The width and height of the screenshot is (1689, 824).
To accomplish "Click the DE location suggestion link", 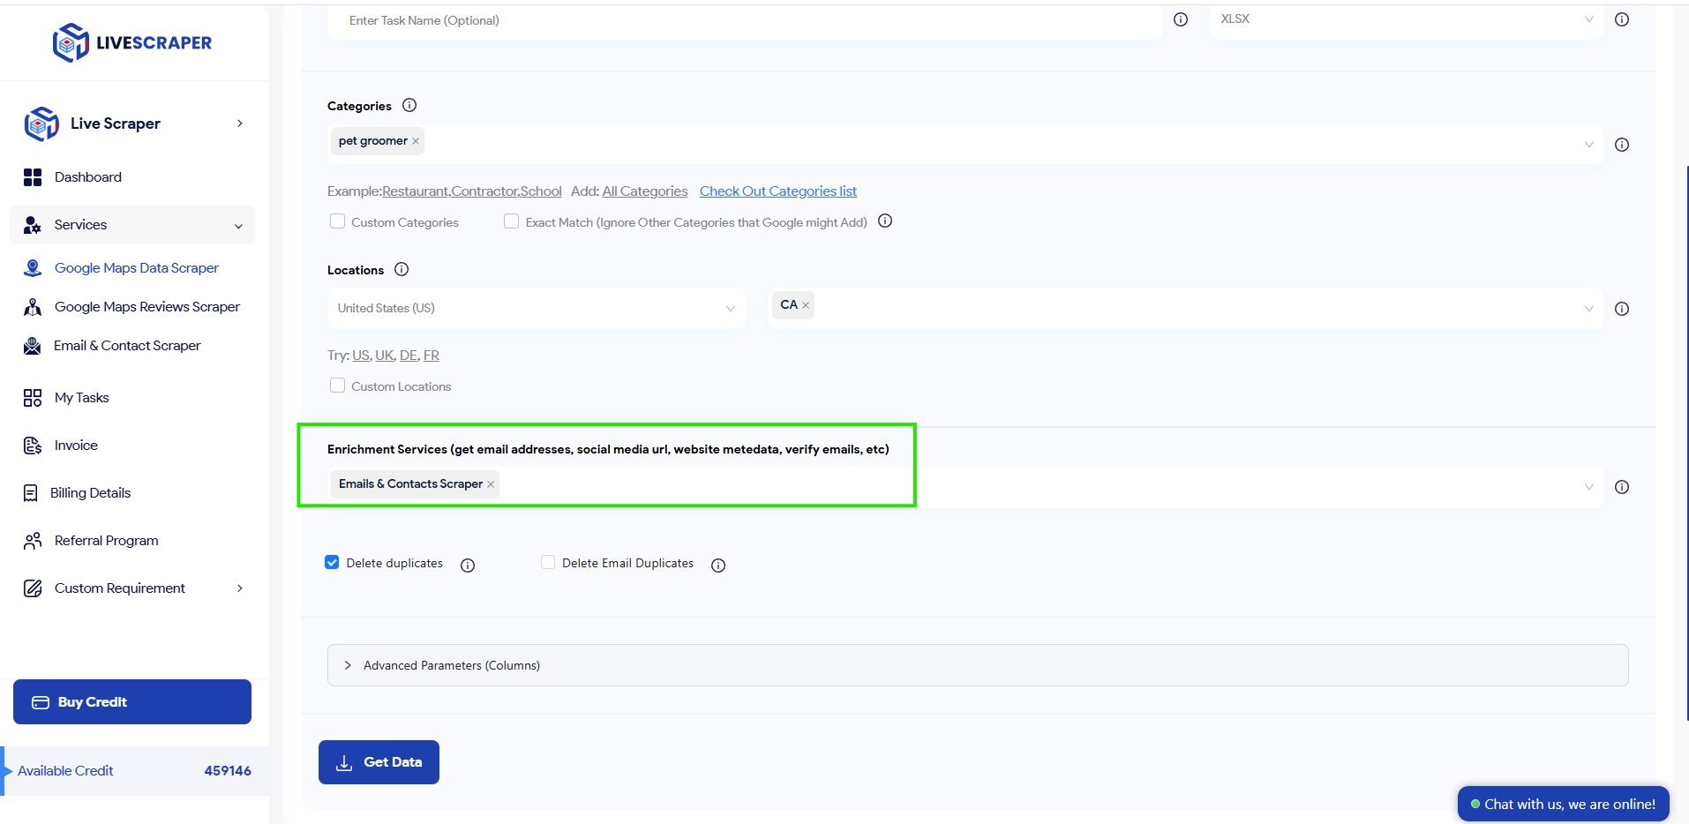I will (x=409, y=356).
